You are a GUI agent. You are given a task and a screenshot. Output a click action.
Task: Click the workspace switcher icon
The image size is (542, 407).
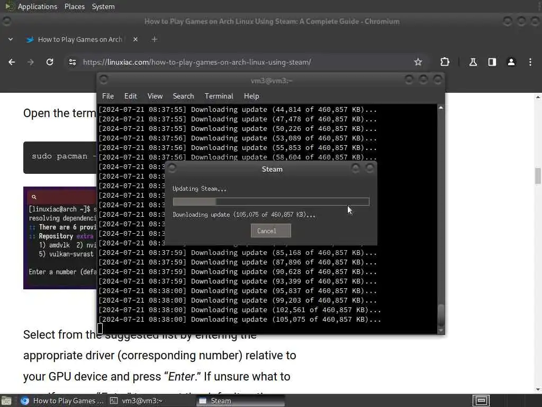coord(481,401)
